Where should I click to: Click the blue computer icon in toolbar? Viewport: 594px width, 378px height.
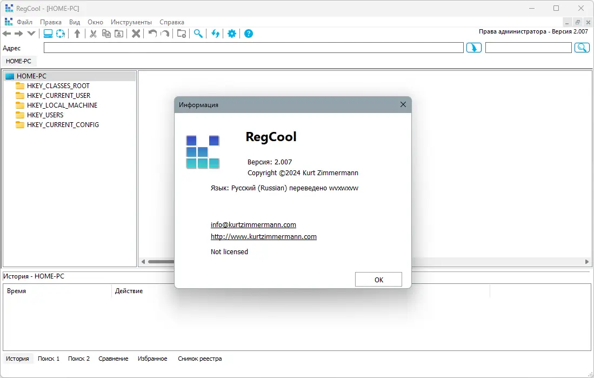pyautogui.click(x=48, y=34)
